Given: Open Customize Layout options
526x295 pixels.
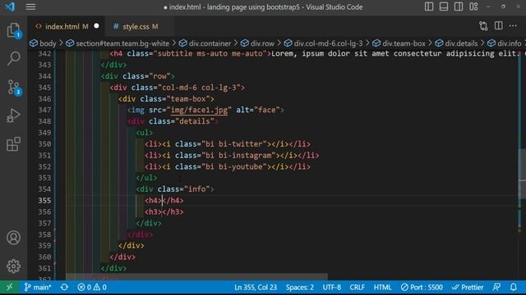Looking at the screenshot, I should tap(473, 7).
